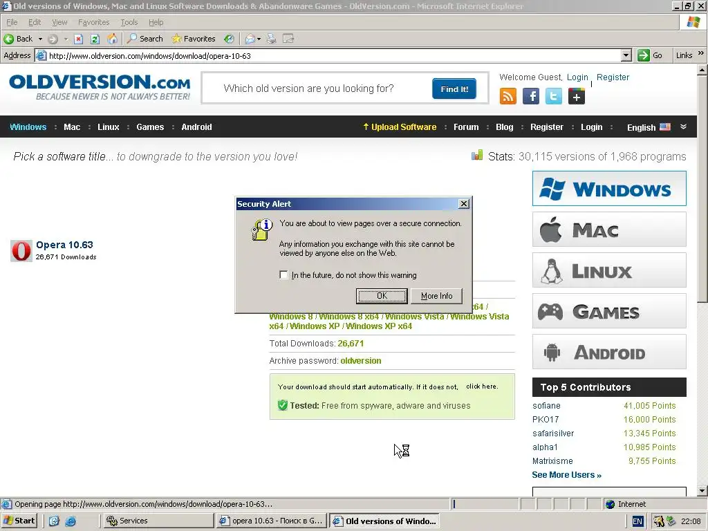
Task: Click the 'click here' download link
Action: tap(482, 386)
